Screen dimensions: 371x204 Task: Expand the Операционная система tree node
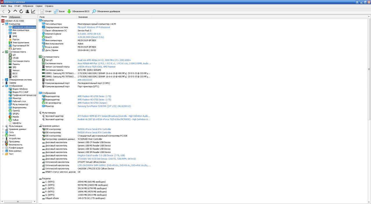click(x=3, y=80)
